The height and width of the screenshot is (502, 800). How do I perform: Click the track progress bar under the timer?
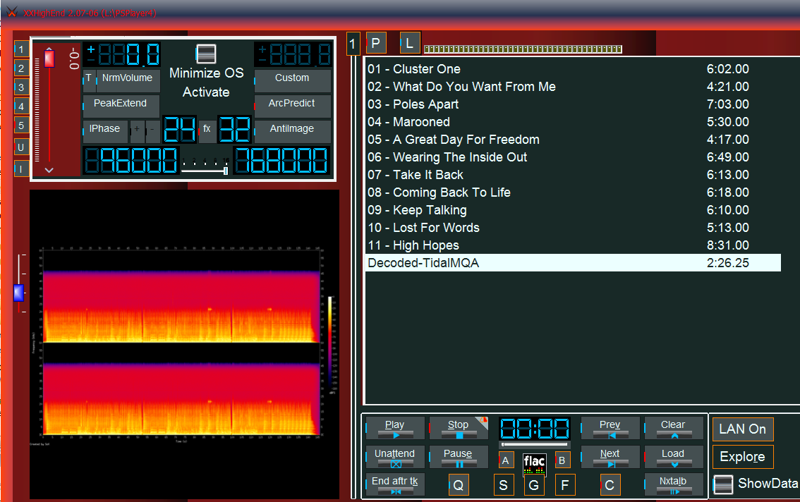(534, 444)
